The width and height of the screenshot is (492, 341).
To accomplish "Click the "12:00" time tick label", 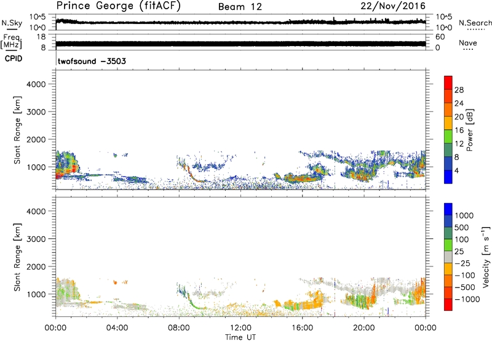I will pyautogui.click(x=240, y=328).
